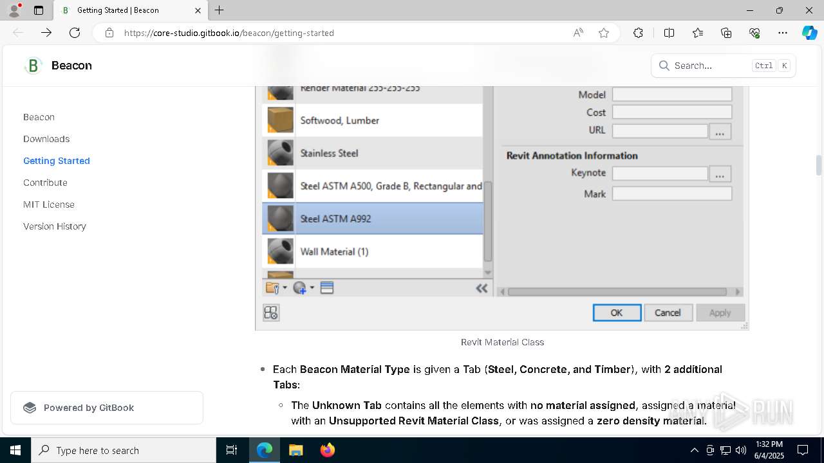The height and width of the screenshot is (463, 824).
Task: Open the Version History page
Action: [55, 226]
